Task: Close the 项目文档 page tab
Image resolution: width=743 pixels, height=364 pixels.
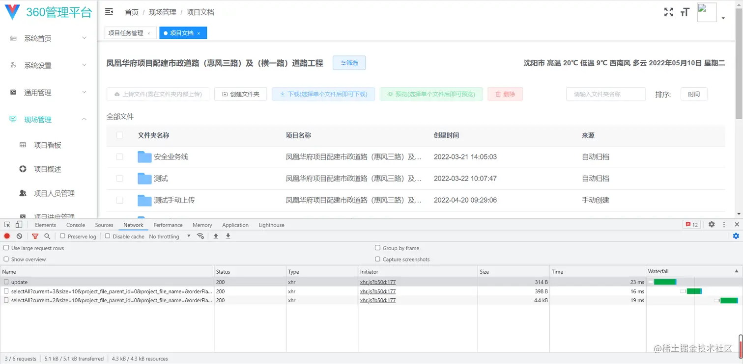Action: click(x=199, y=33)
